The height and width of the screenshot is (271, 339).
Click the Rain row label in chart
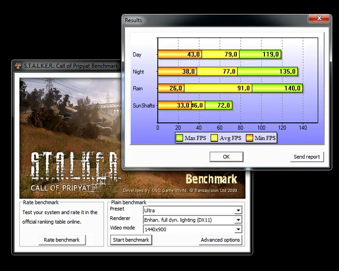click(138, 89)
